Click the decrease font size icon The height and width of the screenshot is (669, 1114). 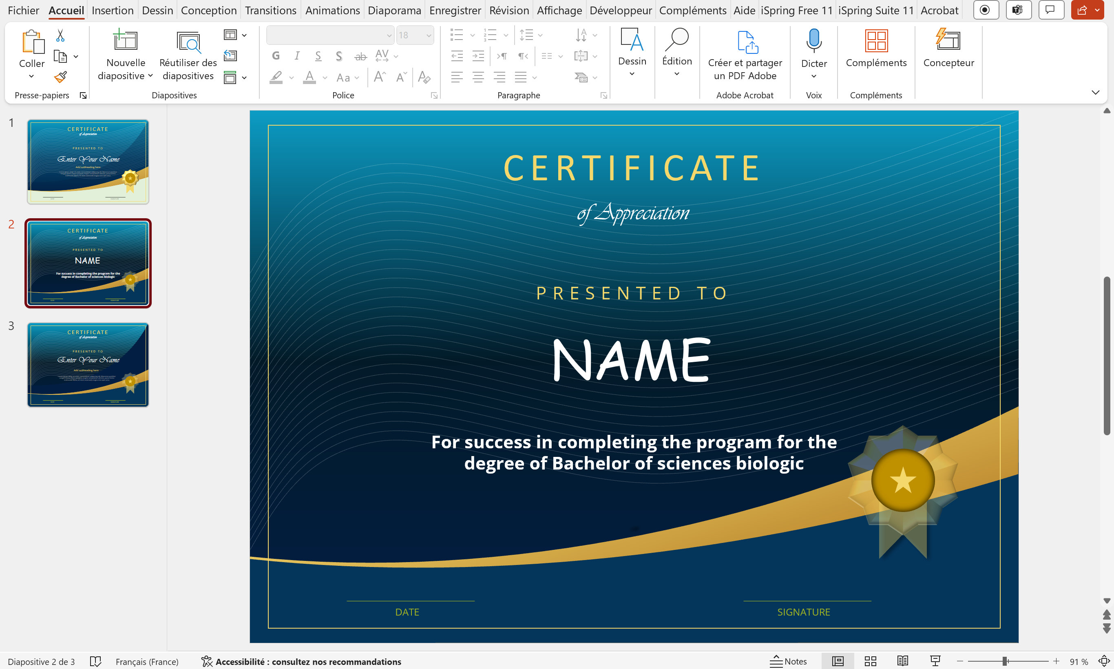click(x=401, y=77)
